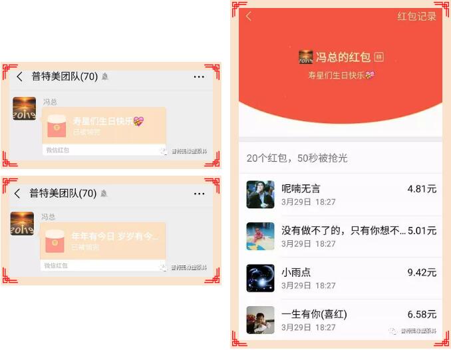
Task: Tap the avatar of 5.01元 recipient
Action: [x=260, y=236]
